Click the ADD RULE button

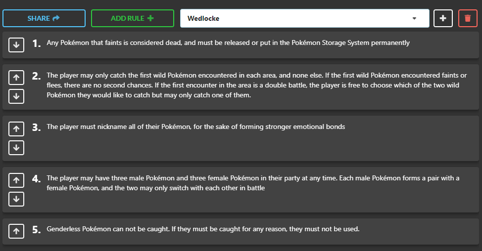[133, 18]
